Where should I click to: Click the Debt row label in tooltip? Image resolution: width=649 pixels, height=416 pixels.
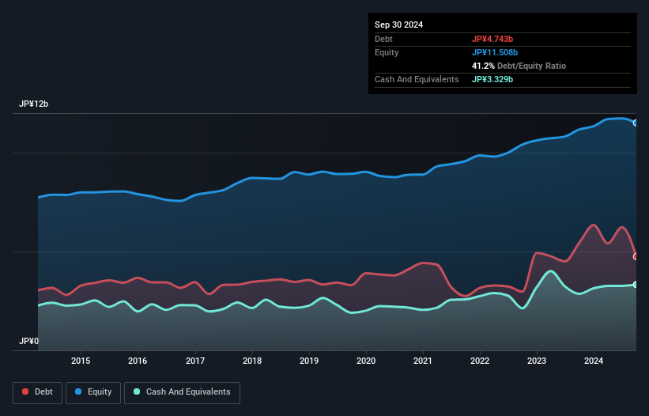coord(383,39)
